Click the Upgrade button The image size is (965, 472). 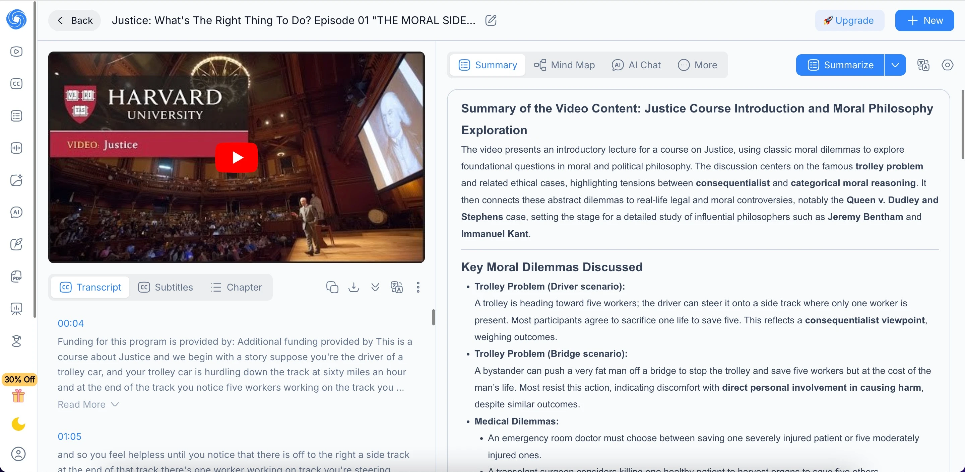pyautogui.click(x=849, y=20)
